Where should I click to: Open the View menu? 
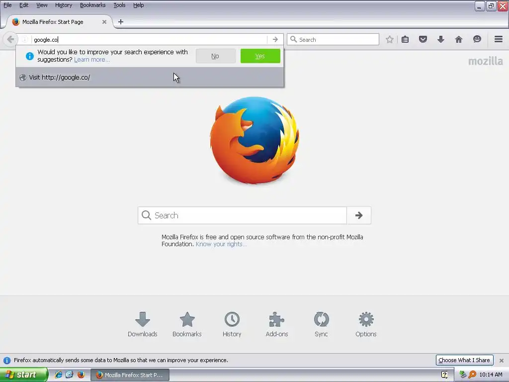pos(42,5)
